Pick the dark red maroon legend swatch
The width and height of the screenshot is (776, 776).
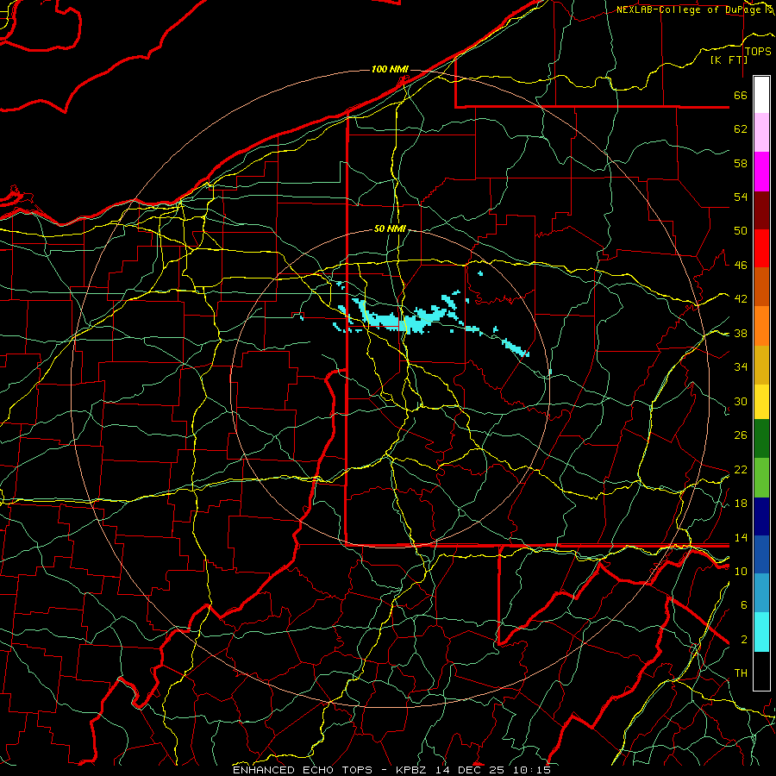[761, 210]
